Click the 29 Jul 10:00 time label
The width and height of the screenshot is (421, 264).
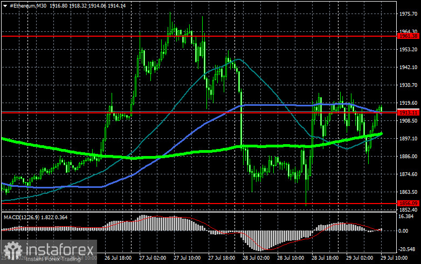click(x=394, y=258)
